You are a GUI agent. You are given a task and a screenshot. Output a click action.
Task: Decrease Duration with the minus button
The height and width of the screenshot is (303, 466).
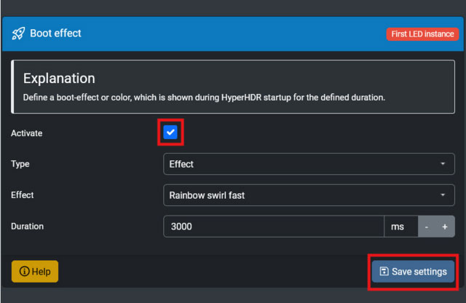427,227
